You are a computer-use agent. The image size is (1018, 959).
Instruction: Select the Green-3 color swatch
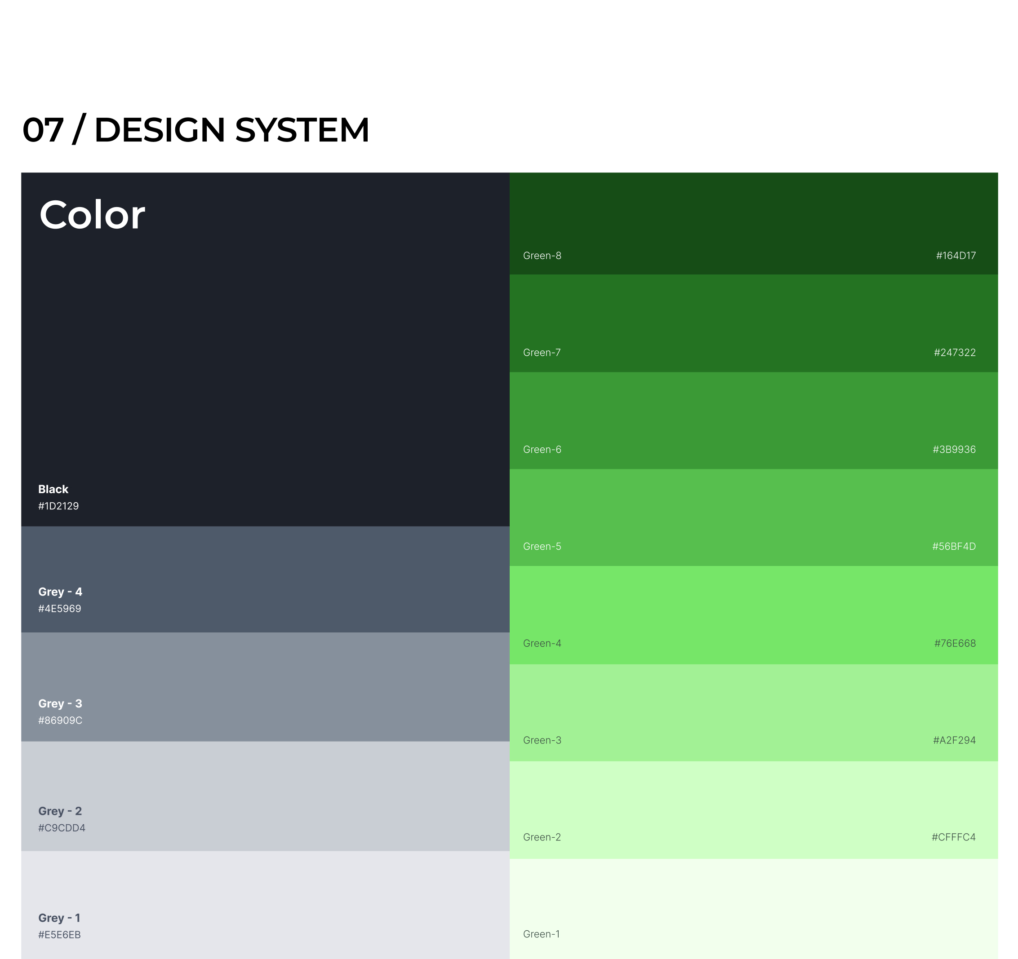[754, 713]
